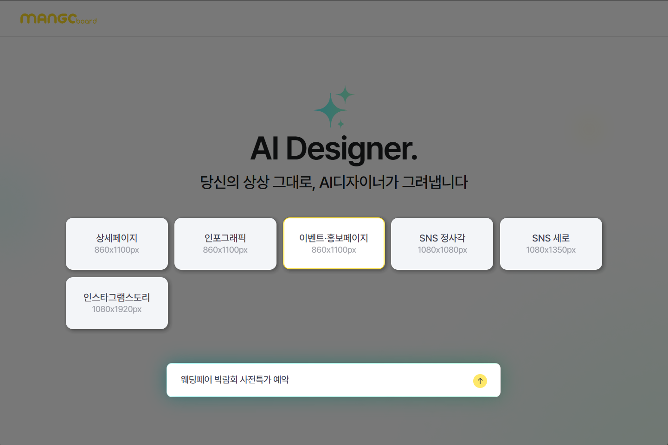Screen dimensions: 668x445
Task: Click the tiny bottom sparkle star
Action: pyautogui.click(x=341, y=124)
